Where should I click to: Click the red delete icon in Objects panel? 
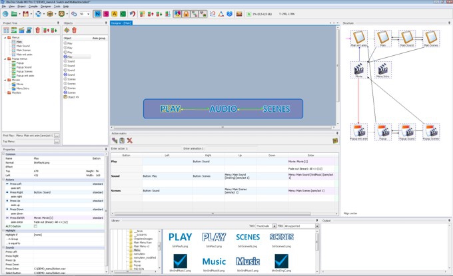click(75, 30)
